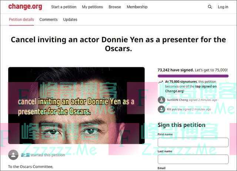Click the petition headline about Donnie Yen

tap(118, 44)
